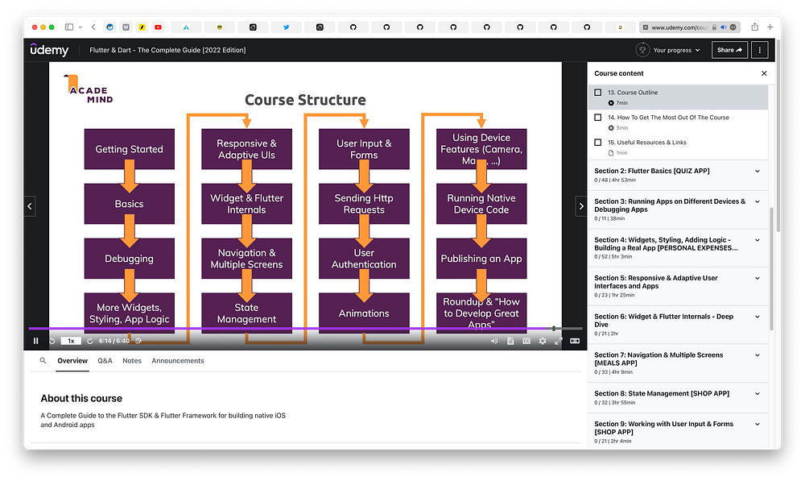The width and height of the screenshot is (805, 481).
Task: Open the Notes tab
Action: click(x=132, y=361)
